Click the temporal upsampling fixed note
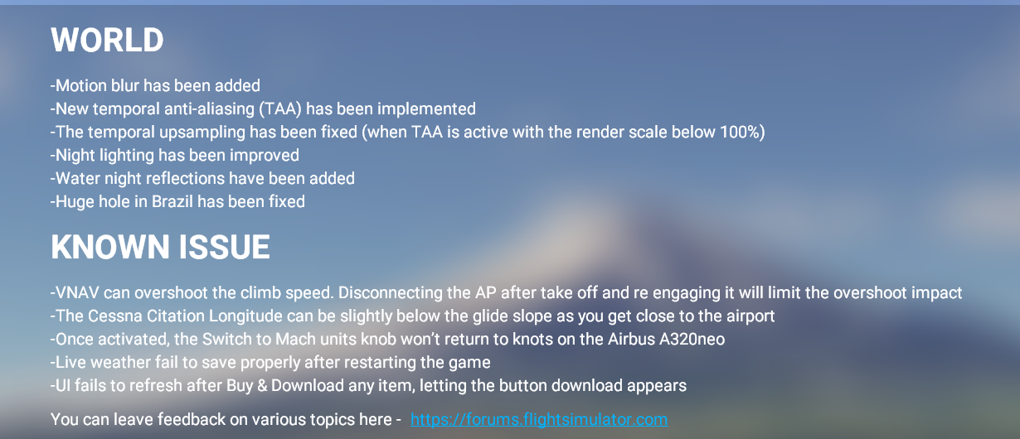Screen dimensions: 1020x439 tap(407, 132)
